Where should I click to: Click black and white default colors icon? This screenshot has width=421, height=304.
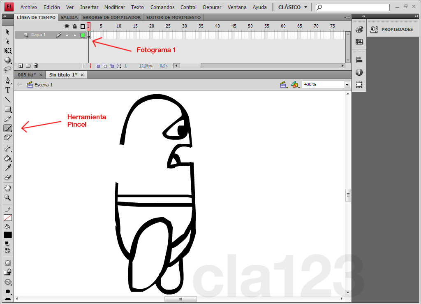(7, 244)
